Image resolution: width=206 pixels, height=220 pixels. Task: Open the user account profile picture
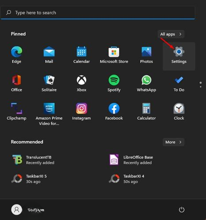coord(17,210)
